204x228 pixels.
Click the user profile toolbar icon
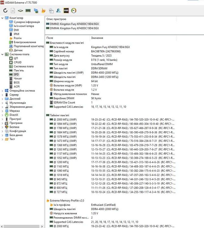(59, 10)
